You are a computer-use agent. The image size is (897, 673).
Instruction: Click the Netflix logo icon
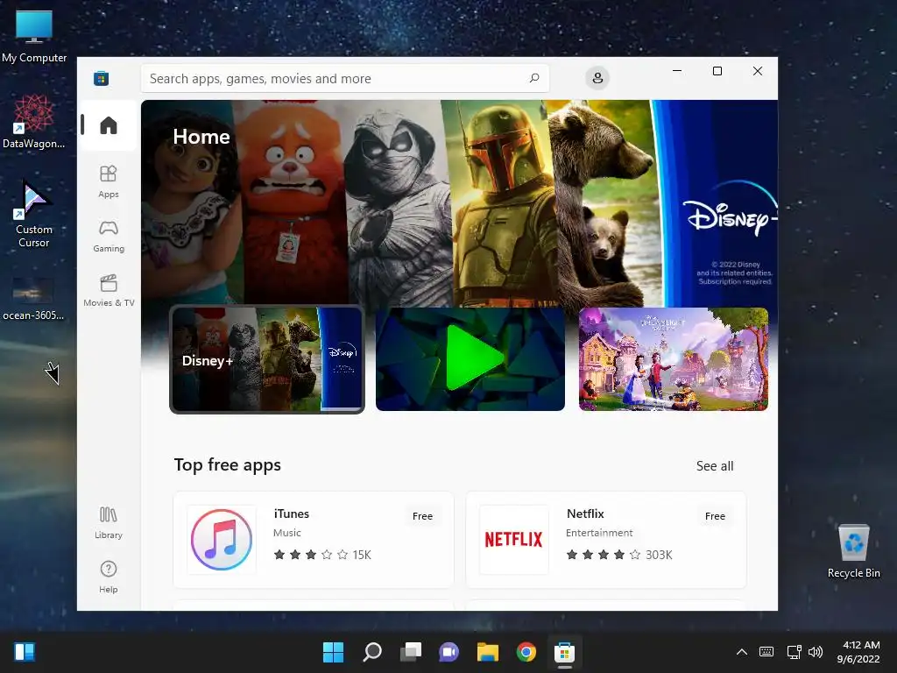pyautogui.click(x=513, y=539)
